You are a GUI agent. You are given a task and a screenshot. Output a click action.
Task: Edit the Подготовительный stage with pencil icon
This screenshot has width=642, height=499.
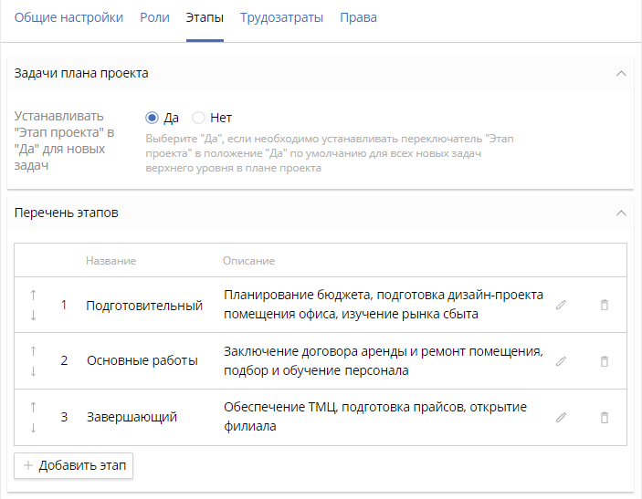[x=561, y=306]
